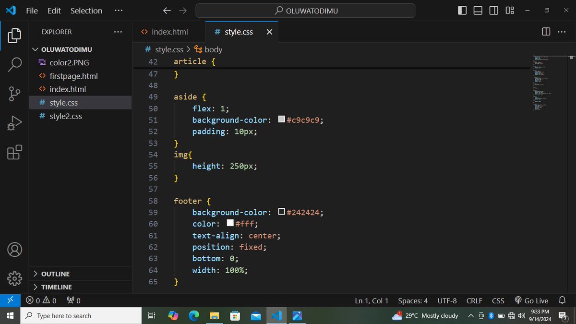This screenshot has height=324, width=576.
Task: Show more menu bar items ellipsis
Action: [x=118, y=11]
